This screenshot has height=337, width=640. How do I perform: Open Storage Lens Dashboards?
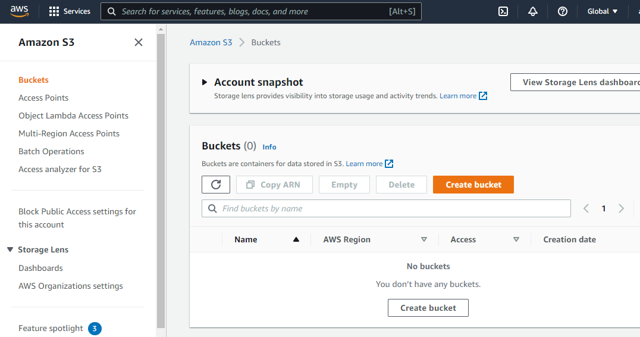click(40, 268)
